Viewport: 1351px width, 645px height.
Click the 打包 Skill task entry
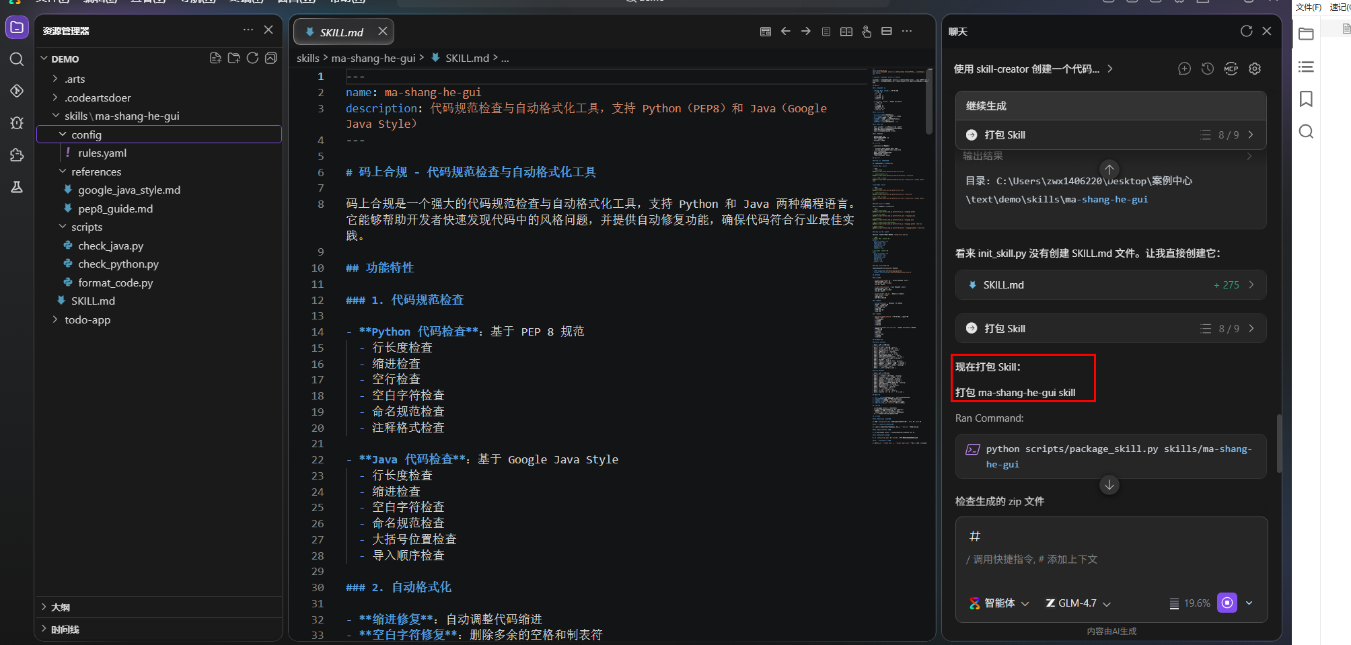tap(1110, 328)
